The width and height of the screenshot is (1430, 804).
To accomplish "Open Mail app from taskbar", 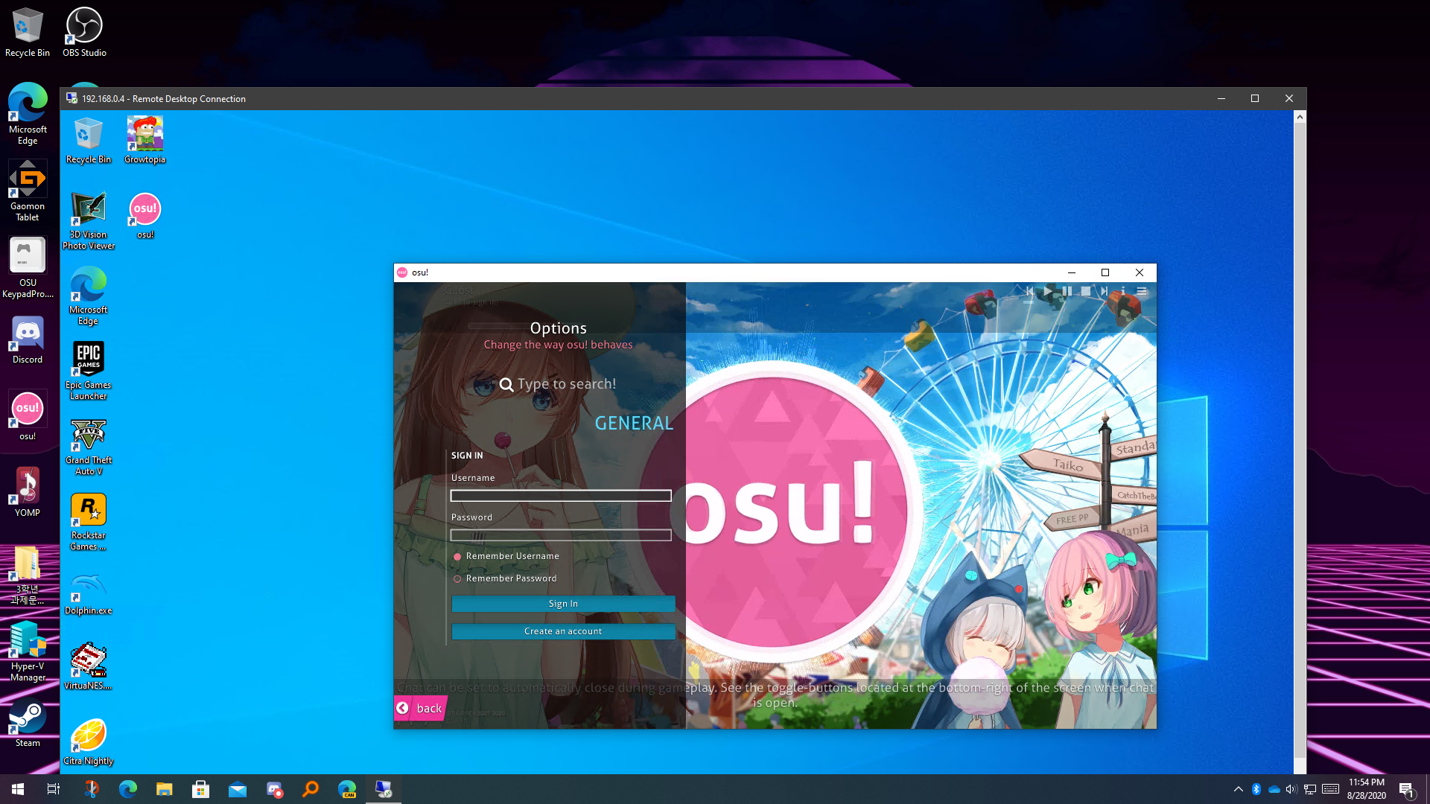I will pos(237,789).
